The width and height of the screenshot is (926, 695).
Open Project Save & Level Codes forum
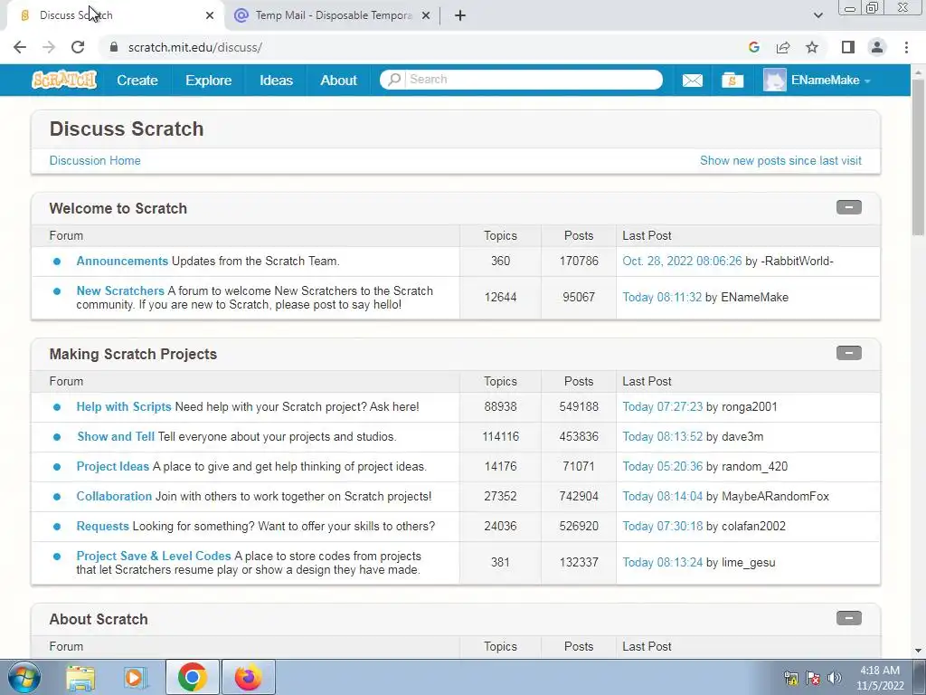click(x=154, y=557)
